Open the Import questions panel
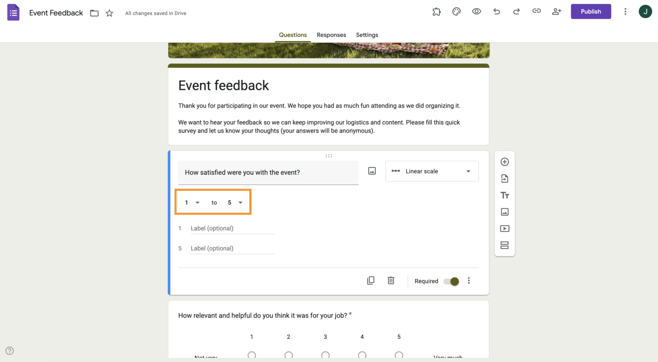Image resolution: width=658 pixels, height=362 pixels. [505, 178]
